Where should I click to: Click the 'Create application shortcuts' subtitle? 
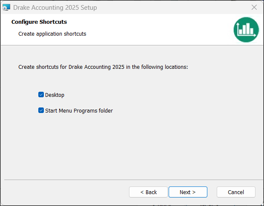coord(52,34)
